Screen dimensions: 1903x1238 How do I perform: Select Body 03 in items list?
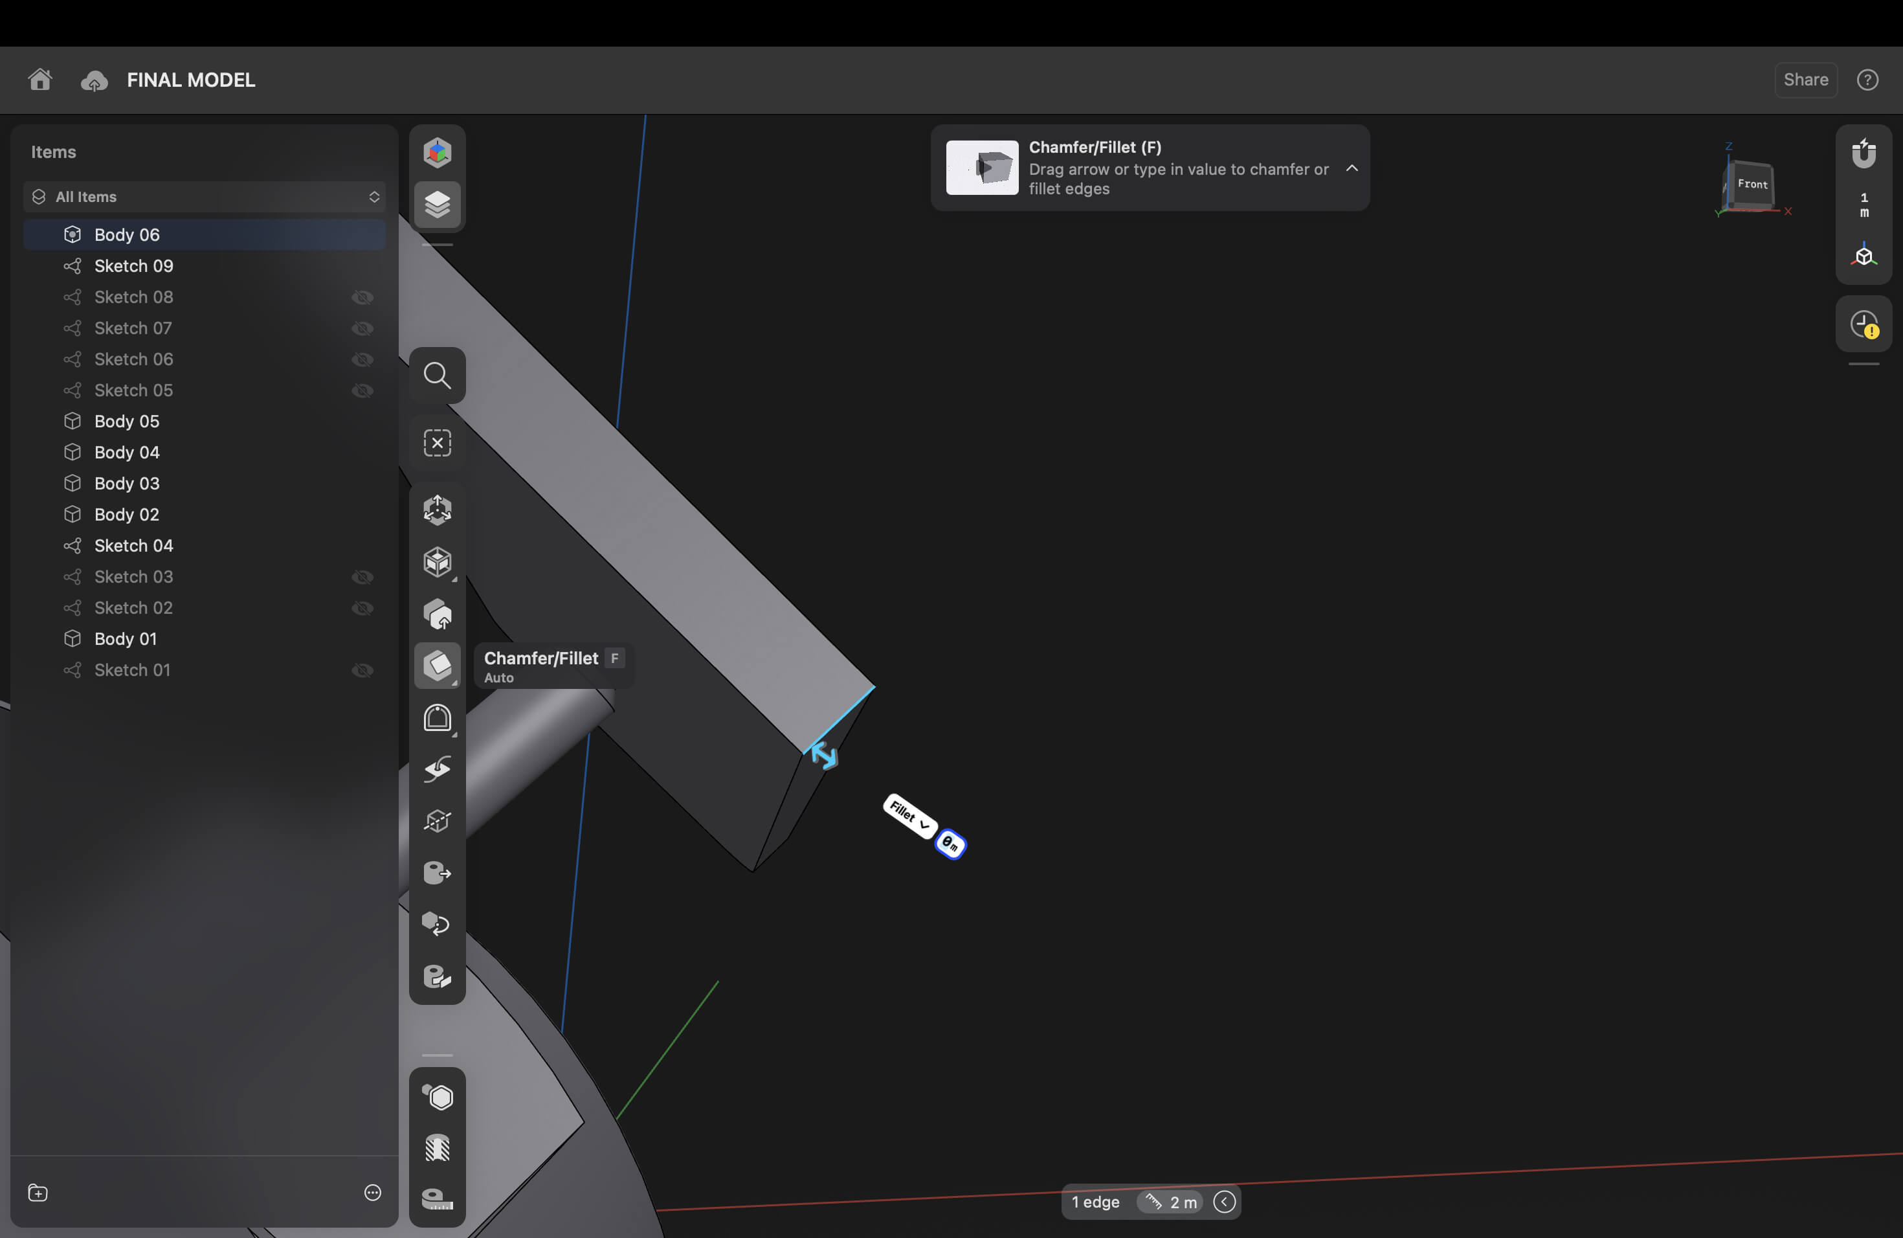[x=126, y=484]
